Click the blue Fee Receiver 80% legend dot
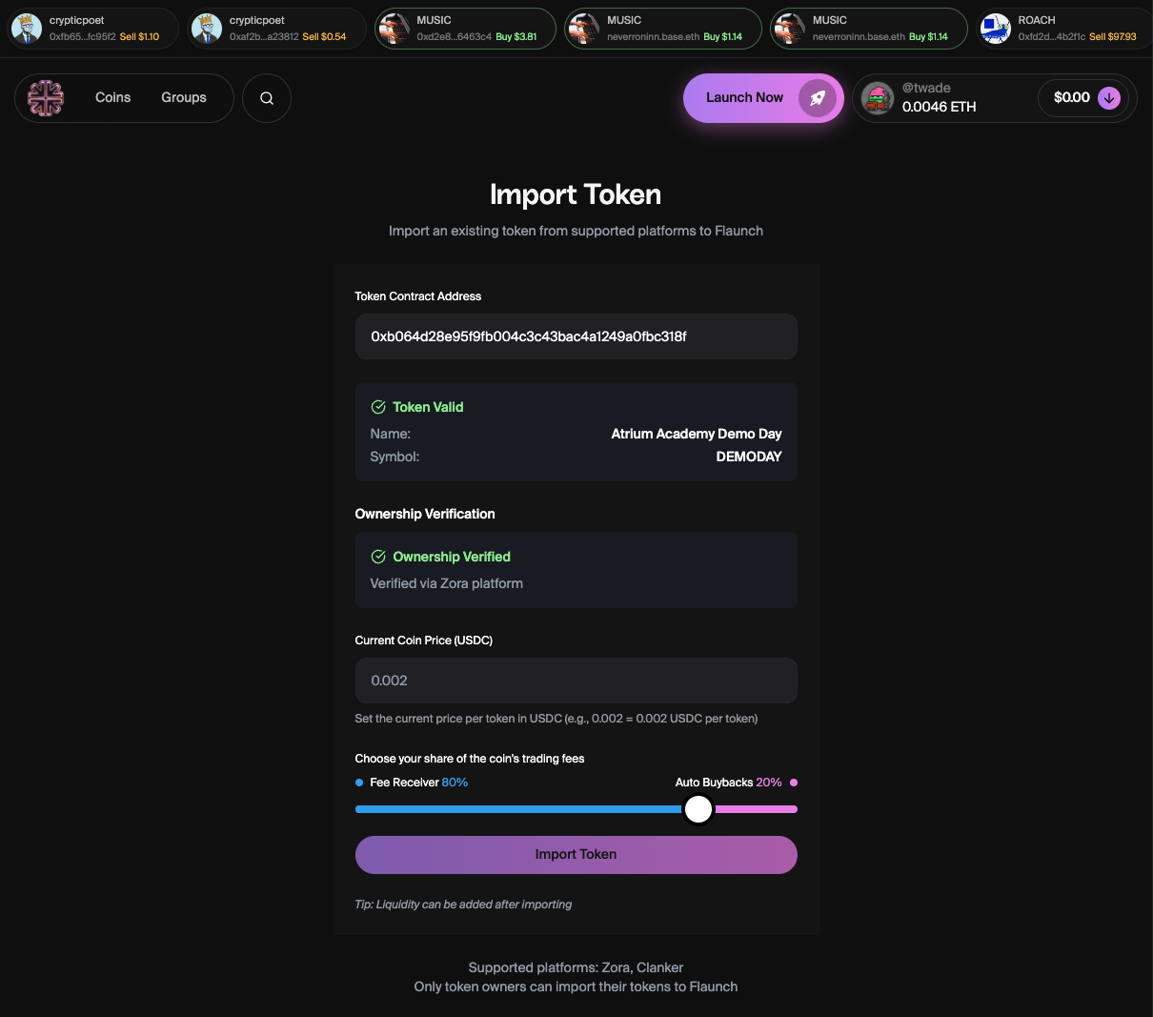The image size is (1153, 1017). pos(359,783)
